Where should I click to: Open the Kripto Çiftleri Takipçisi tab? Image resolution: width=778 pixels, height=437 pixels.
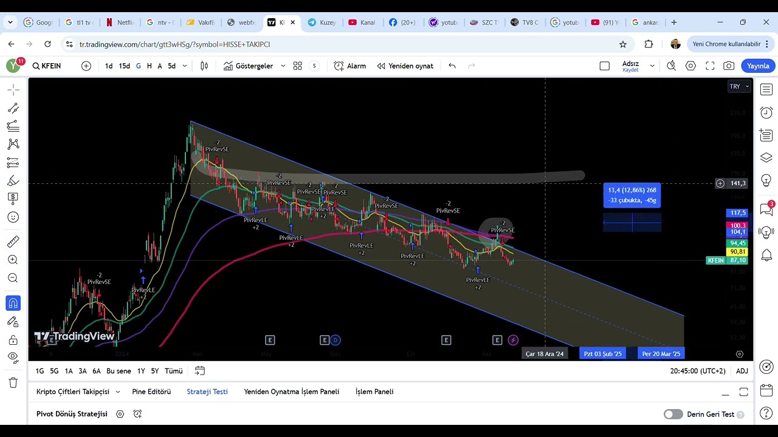click(73, 392)
